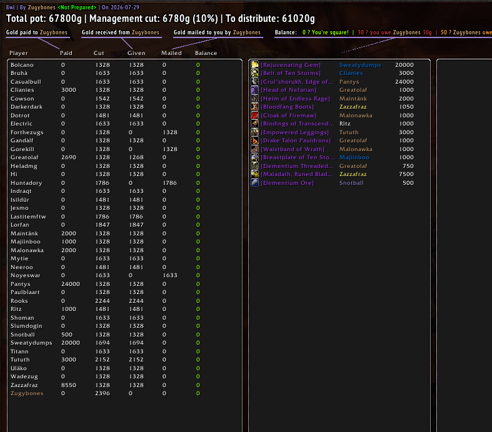The height and width of the screenshot is (432, 492).
Task: Click the Bloodfang Boots icon
Action: pos(255,107)
